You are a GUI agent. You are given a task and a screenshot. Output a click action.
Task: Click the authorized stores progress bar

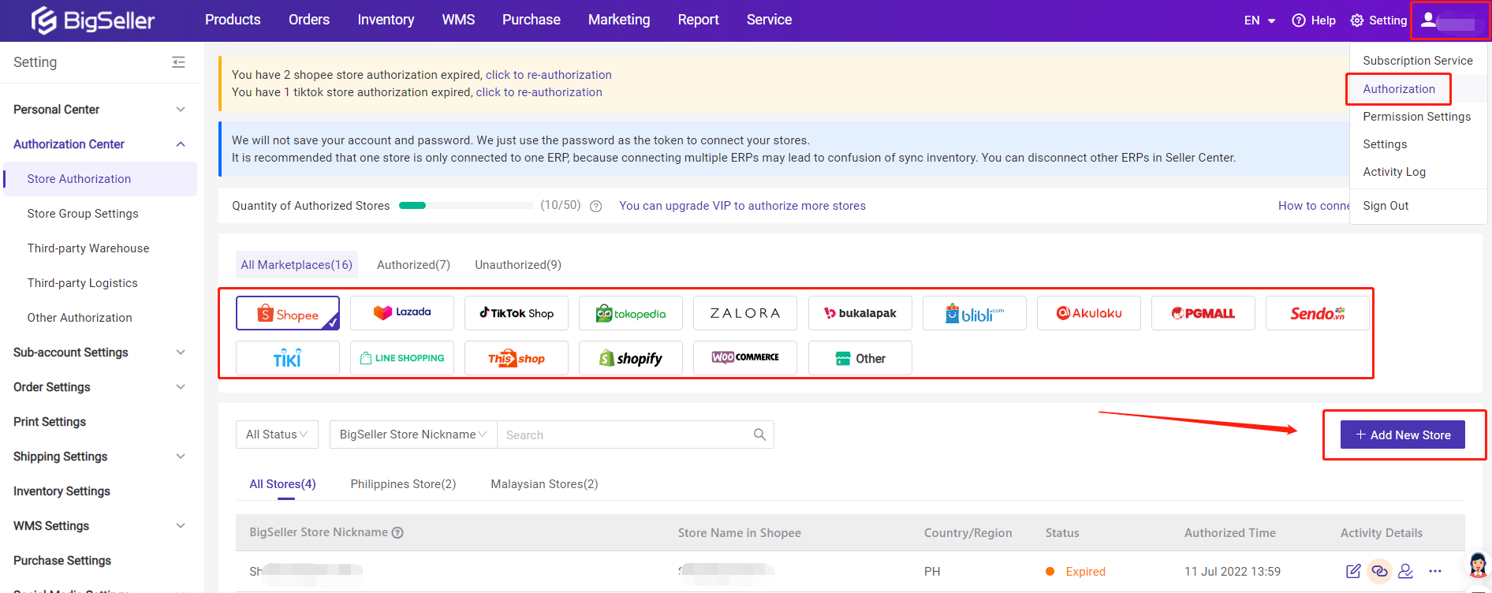[x=466, y=206]
